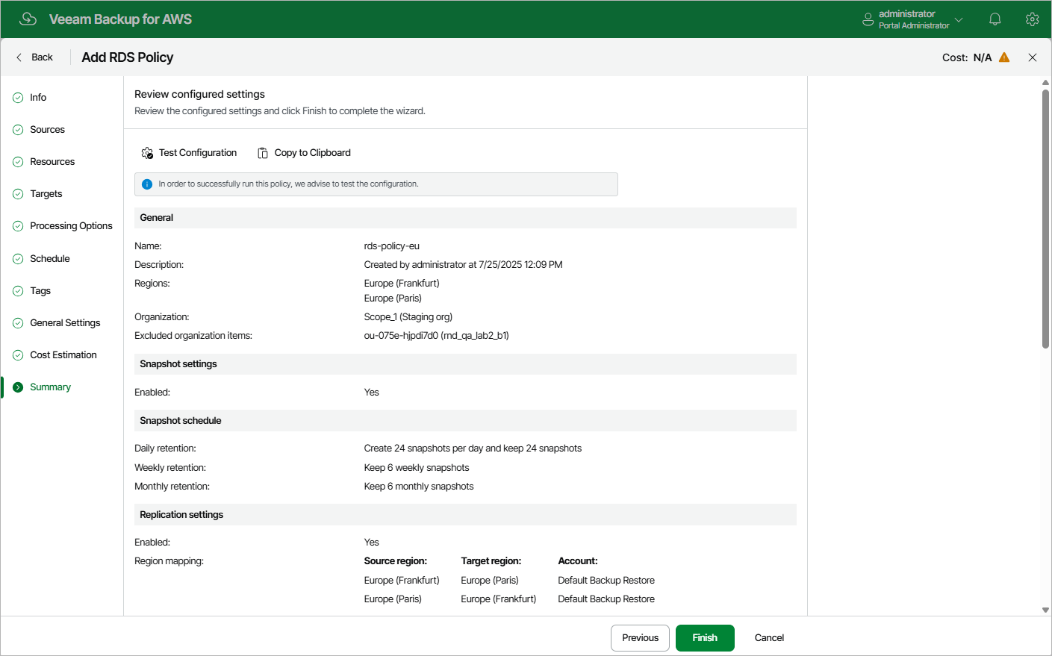Click the checkmark icon beside Cost Estimation

click(x=18, y=355)
